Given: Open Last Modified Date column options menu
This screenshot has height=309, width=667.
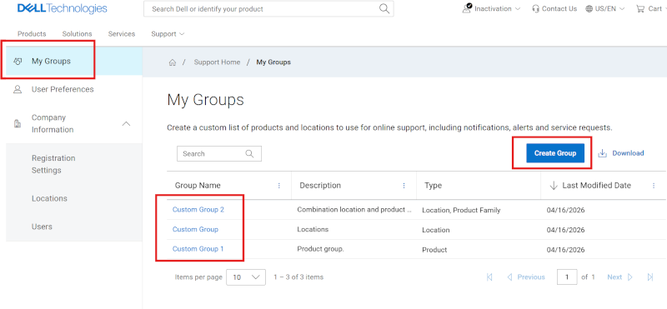Looking at the screenshot, I should [654, 186].
